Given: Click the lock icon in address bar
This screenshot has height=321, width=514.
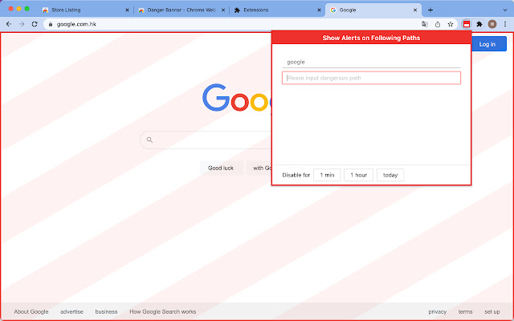Looking at the screenshot, I should 51,24.
